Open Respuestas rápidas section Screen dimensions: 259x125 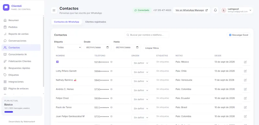21,68
